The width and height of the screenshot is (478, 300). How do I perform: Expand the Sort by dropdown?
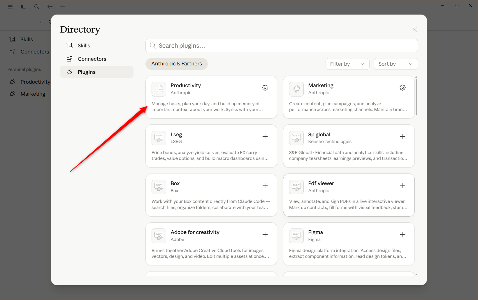[x=396, y=64]
